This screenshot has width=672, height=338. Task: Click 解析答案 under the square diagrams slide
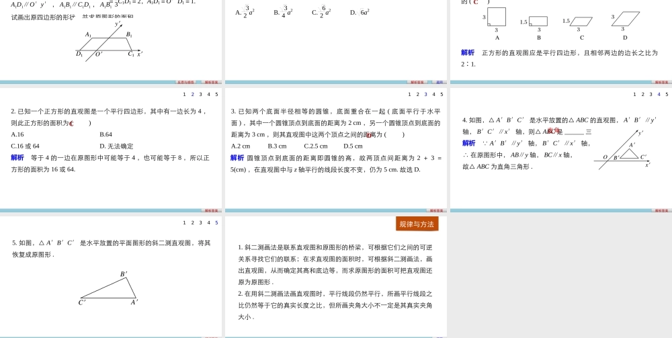point(661,82)
